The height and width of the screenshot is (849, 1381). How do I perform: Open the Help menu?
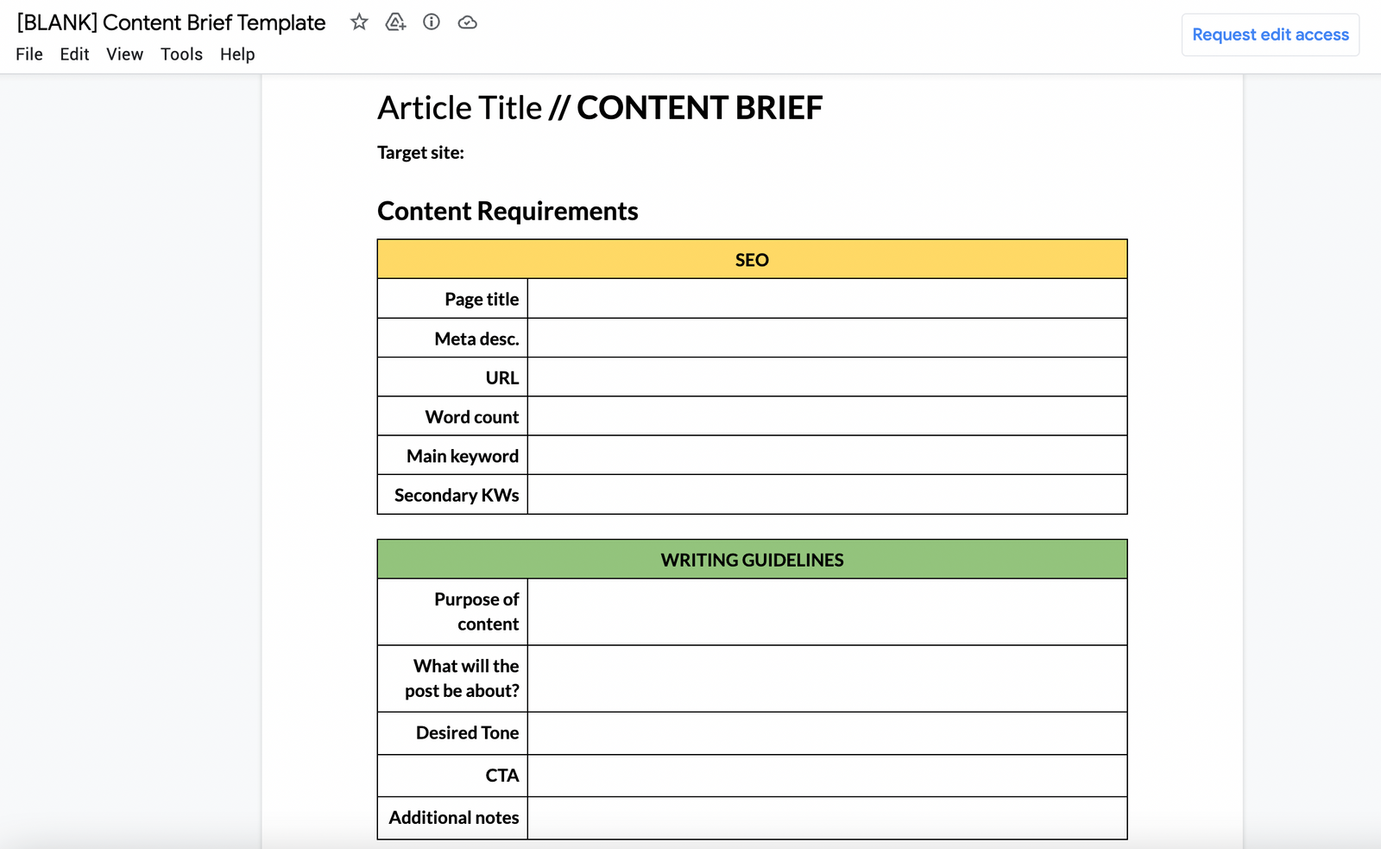click(236, 54)
